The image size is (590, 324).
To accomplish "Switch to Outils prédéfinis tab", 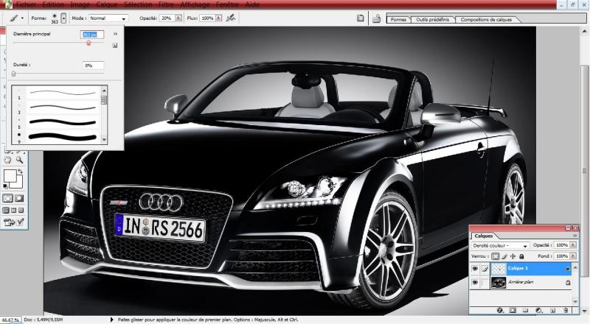I will click(x=432, y=20).
